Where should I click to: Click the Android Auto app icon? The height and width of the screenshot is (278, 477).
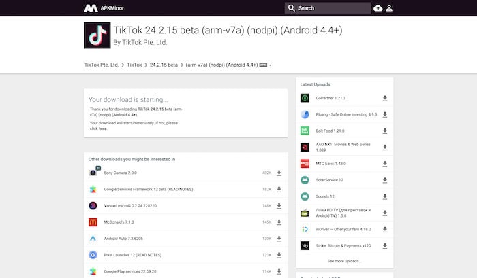coord(93,239)
